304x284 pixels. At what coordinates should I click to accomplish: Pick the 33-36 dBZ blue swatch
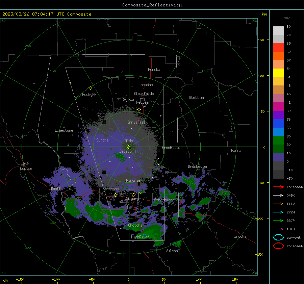[278, 123]
